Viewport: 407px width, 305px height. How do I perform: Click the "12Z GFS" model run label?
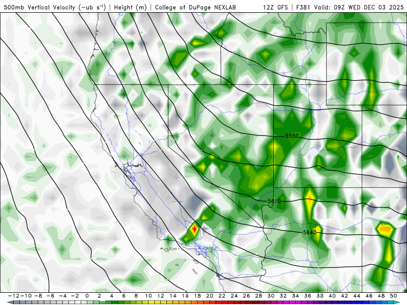275,7
